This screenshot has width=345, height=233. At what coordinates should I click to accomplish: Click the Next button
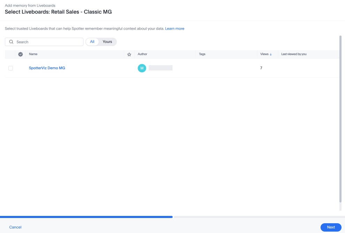point(331,227)
